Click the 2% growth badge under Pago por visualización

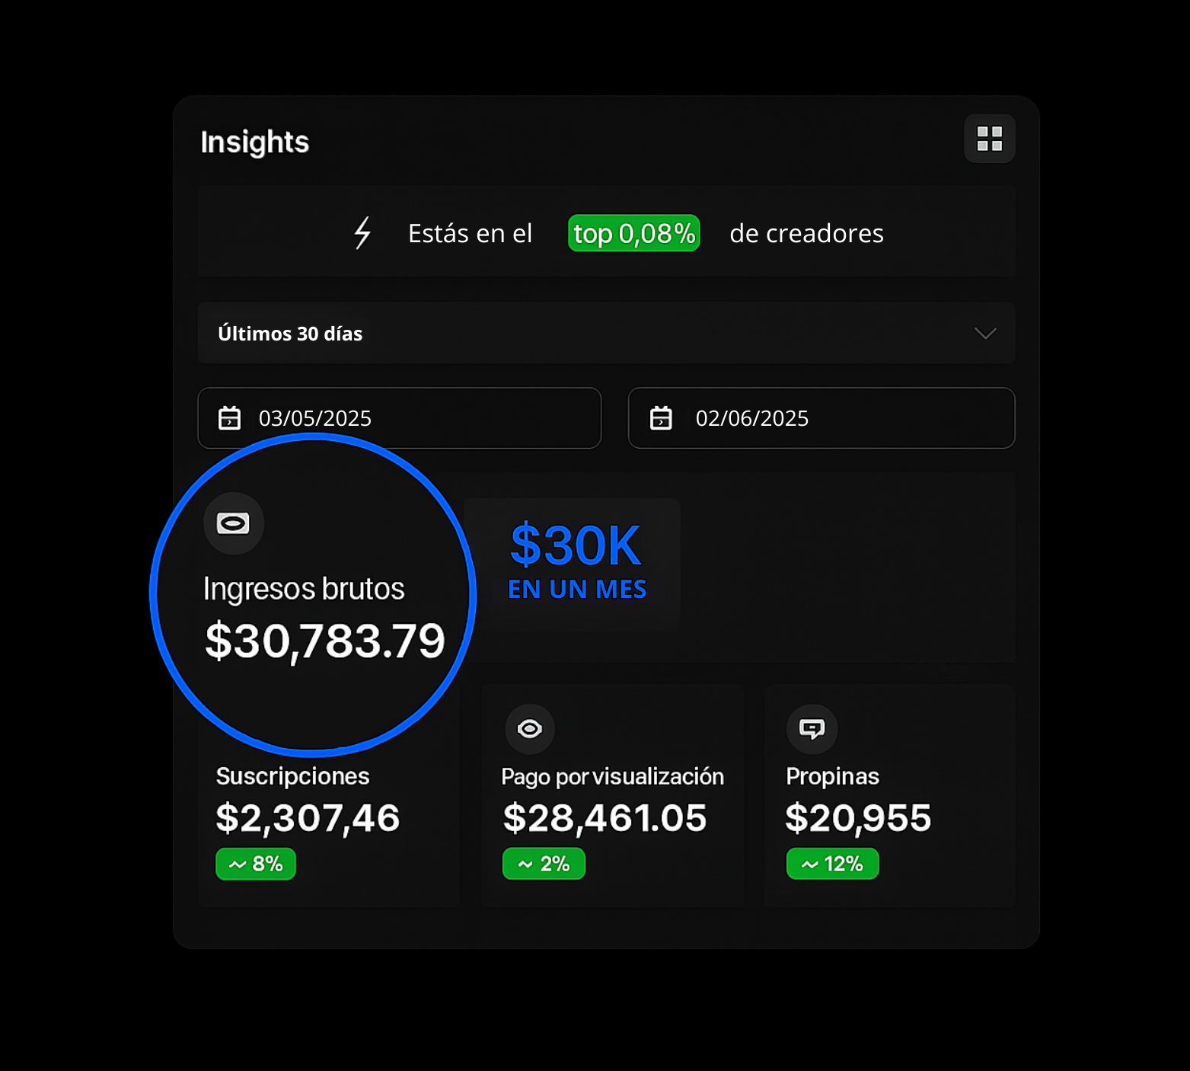pos(544,864)
